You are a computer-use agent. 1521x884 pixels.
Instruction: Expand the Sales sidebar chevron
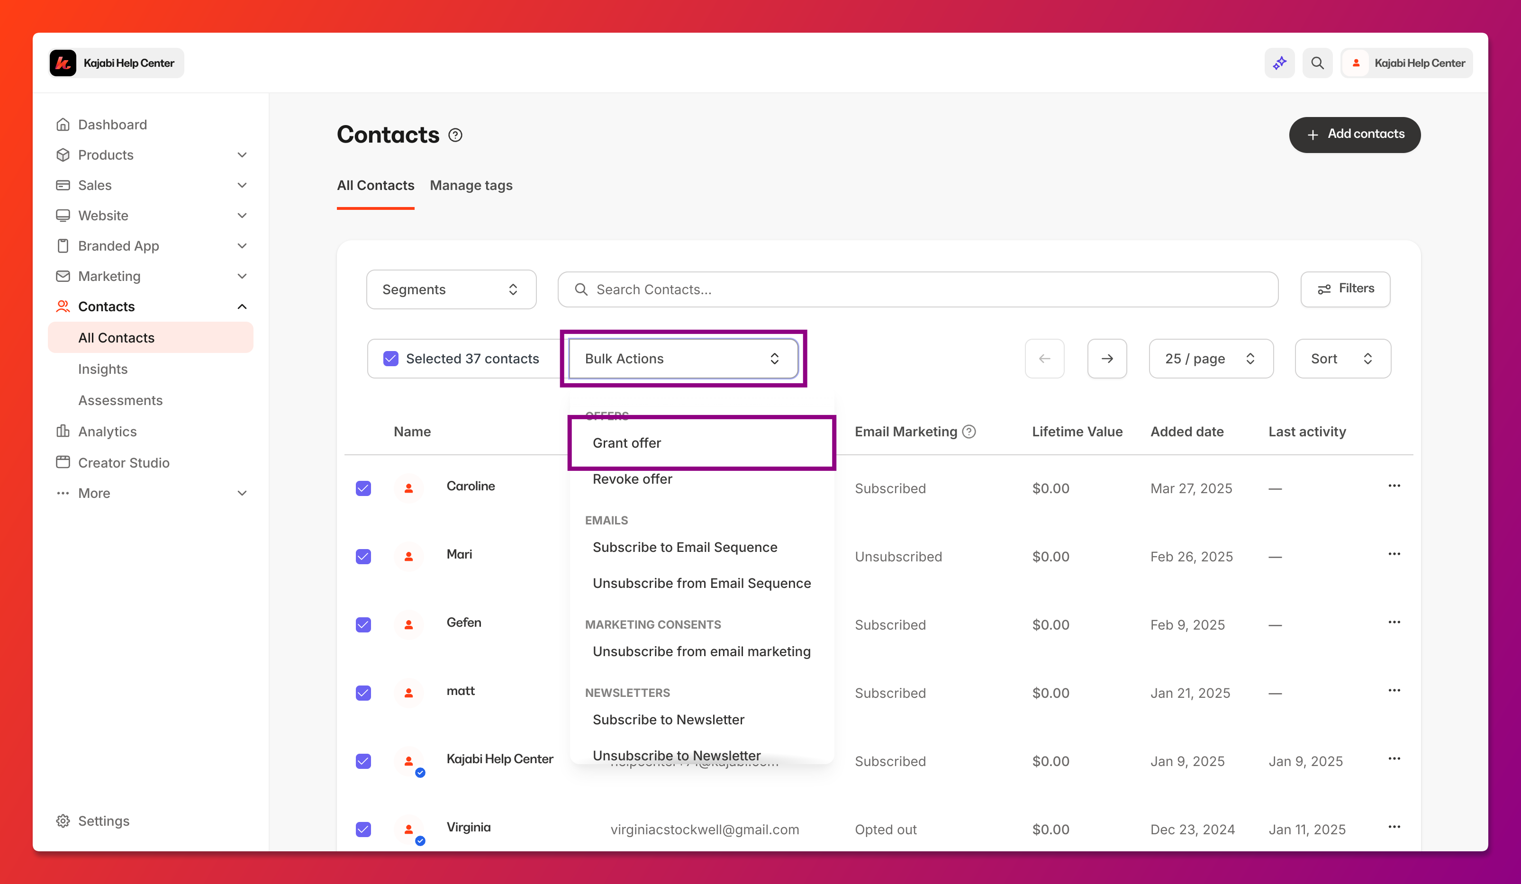[242, 185]
